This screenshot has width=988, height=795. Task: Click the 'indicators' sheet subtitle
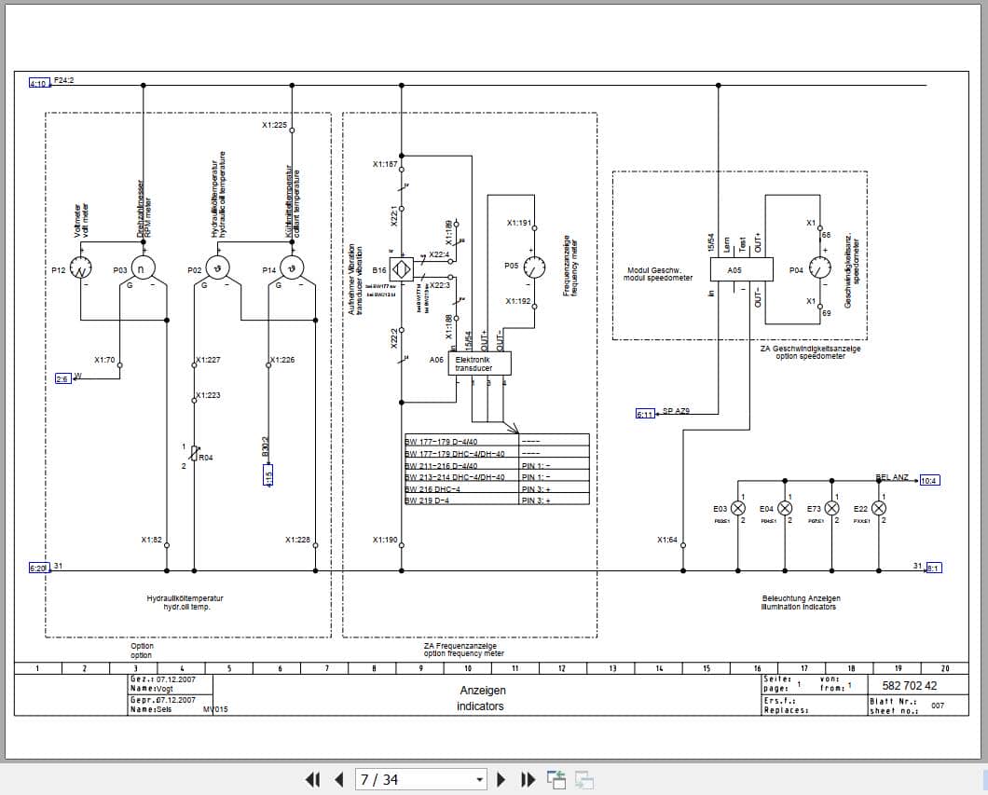480,706
